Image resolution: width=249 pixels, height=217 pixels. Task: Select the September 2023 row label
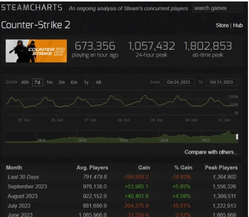[x=27, y=187]
